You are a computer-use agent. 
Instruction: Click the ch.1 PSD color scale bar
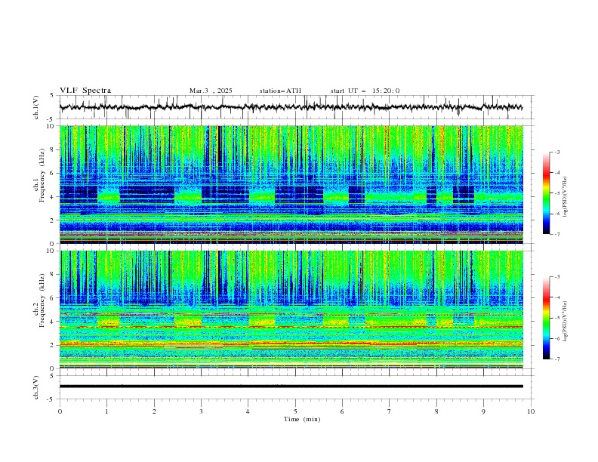(x=547, y=192)
